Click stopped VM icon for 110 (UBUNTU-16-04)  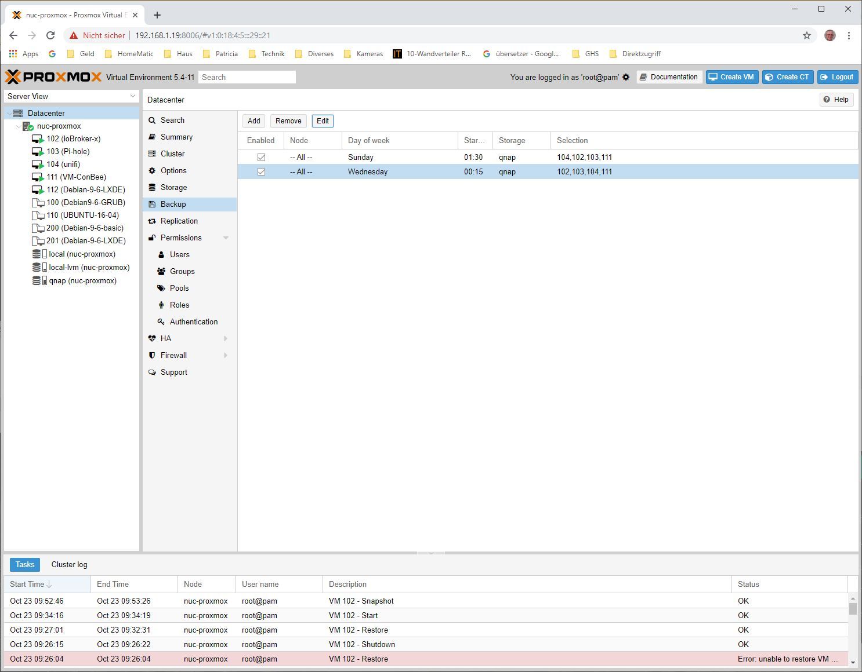point(38,216)
